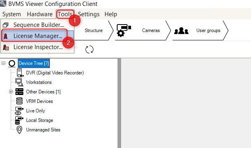Click the camera gear Cameras icon

124,30
